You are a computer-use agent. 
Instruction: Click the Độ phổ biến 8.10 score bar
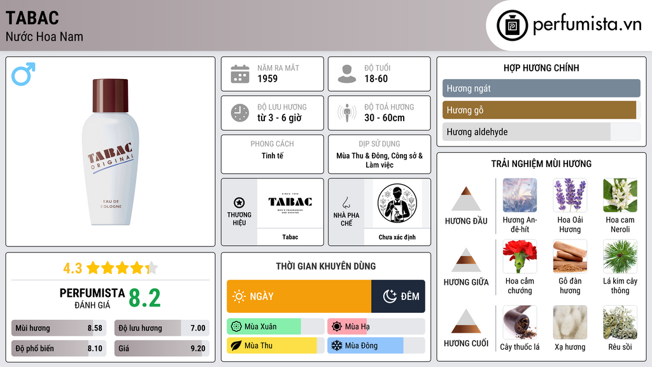[x=59, y=349]
